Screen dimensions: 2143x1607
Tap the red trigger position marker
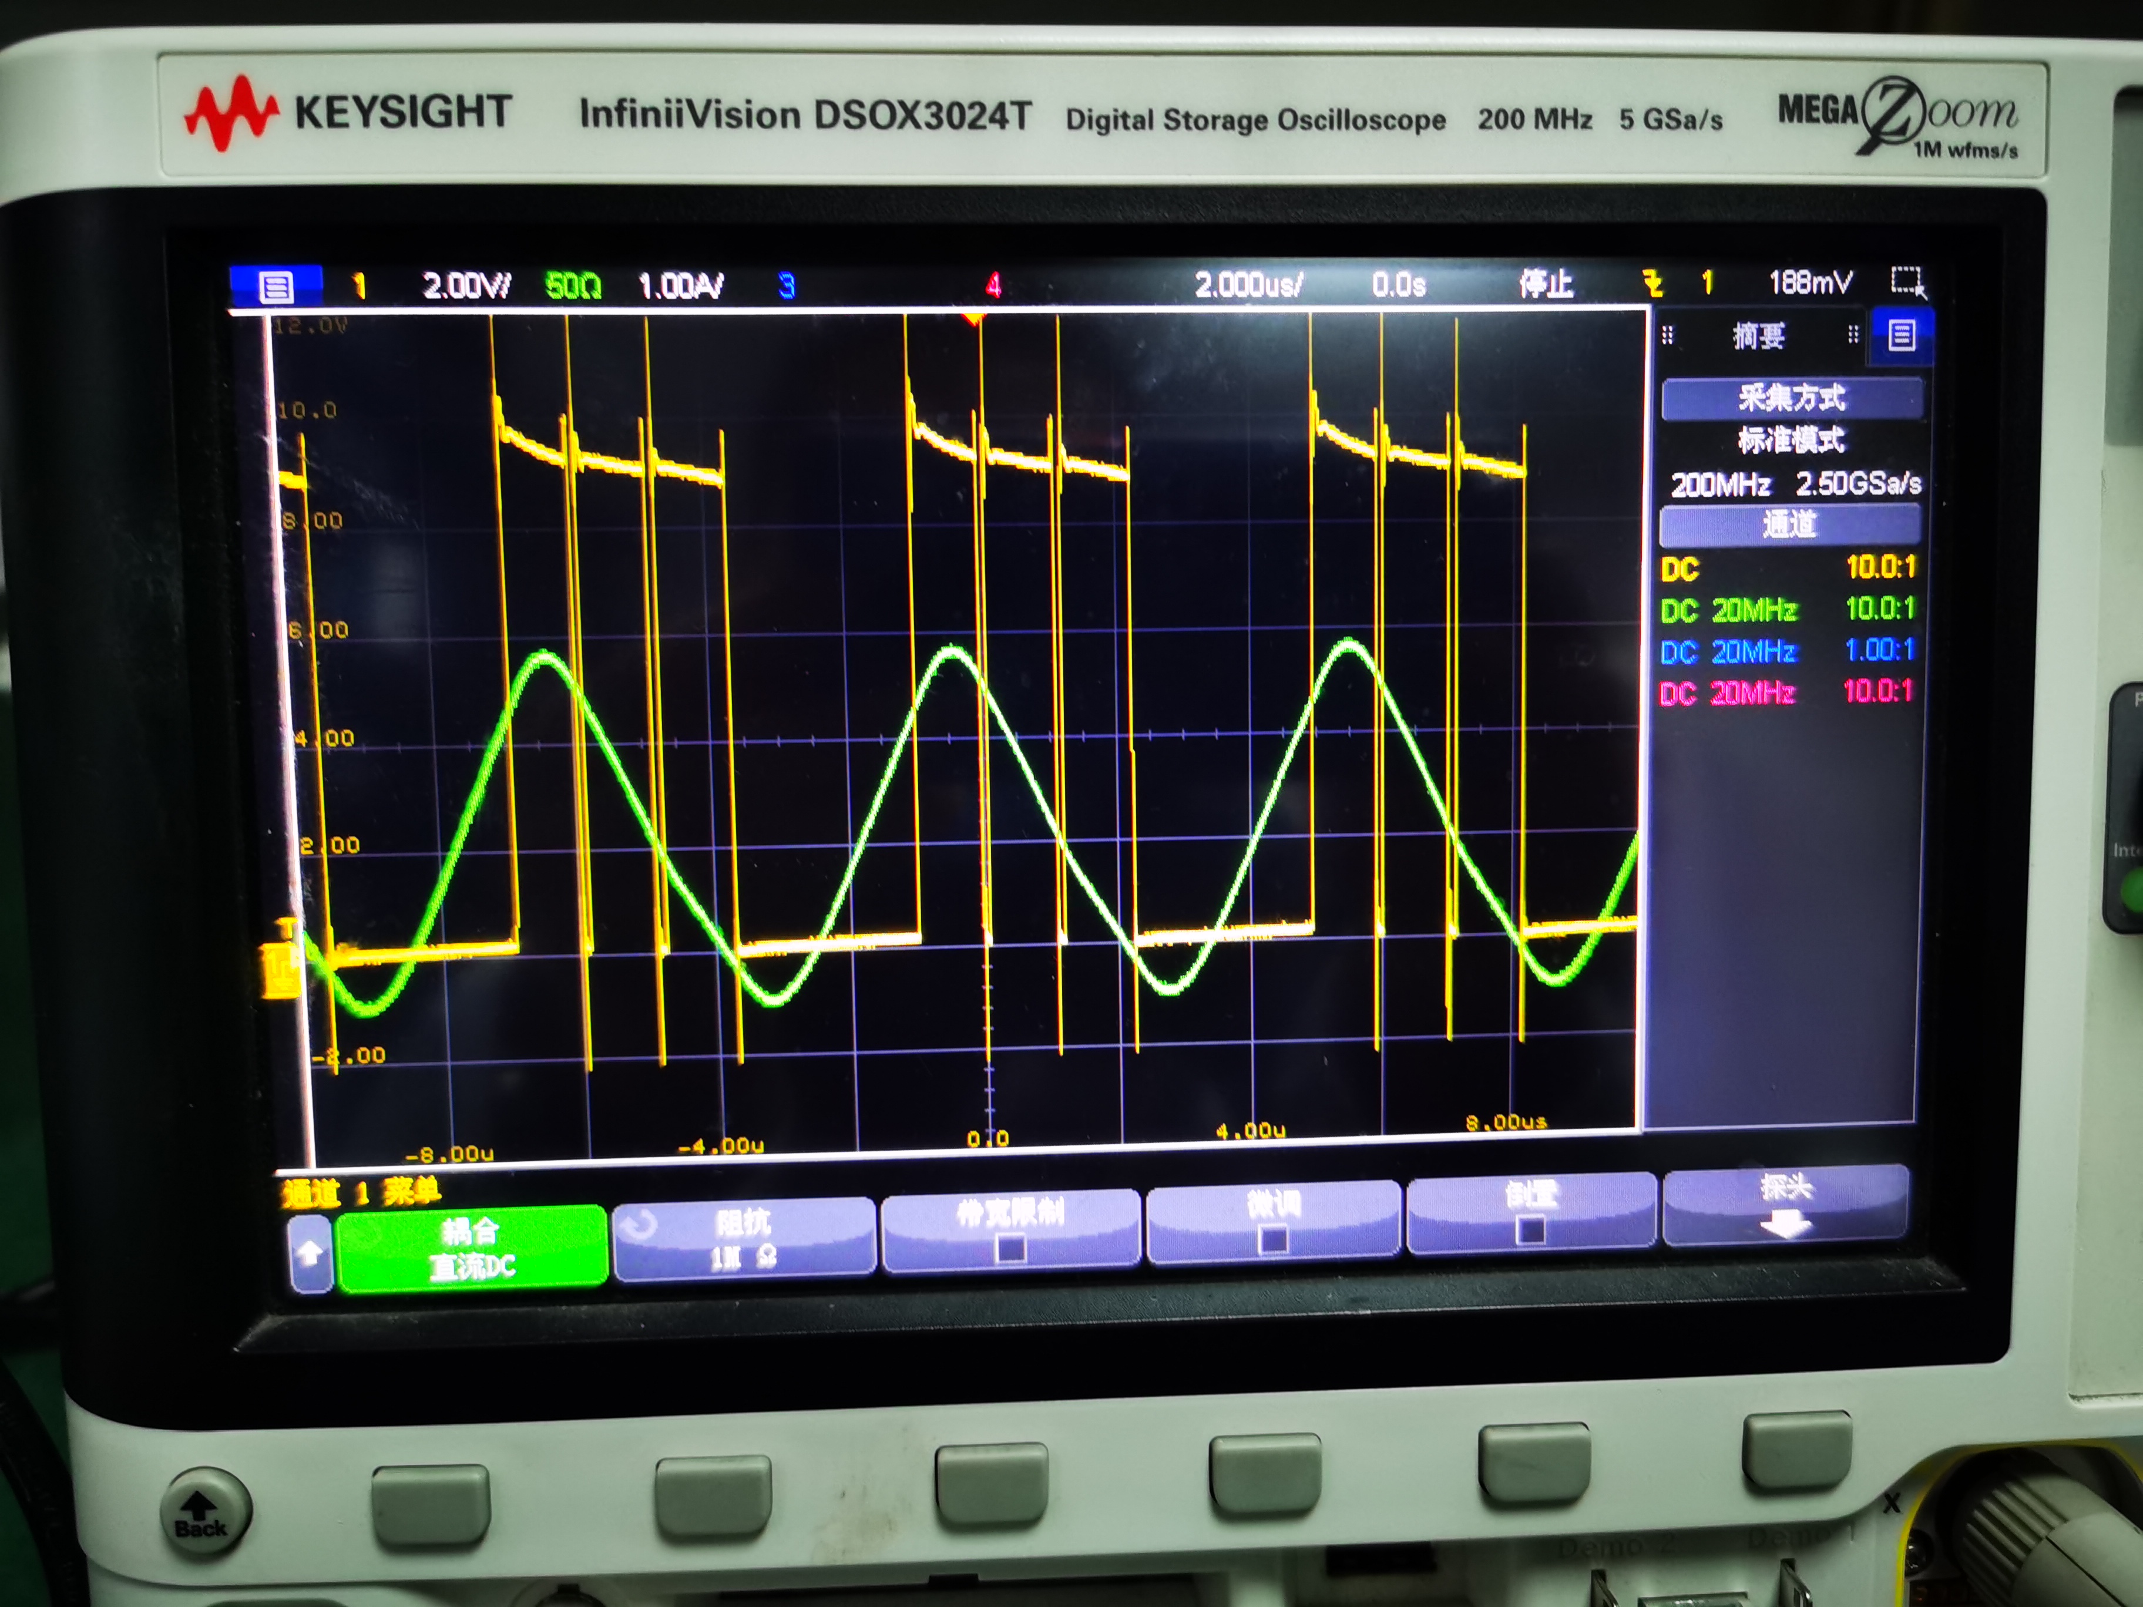pyautogui.click(x=973, y=318)
